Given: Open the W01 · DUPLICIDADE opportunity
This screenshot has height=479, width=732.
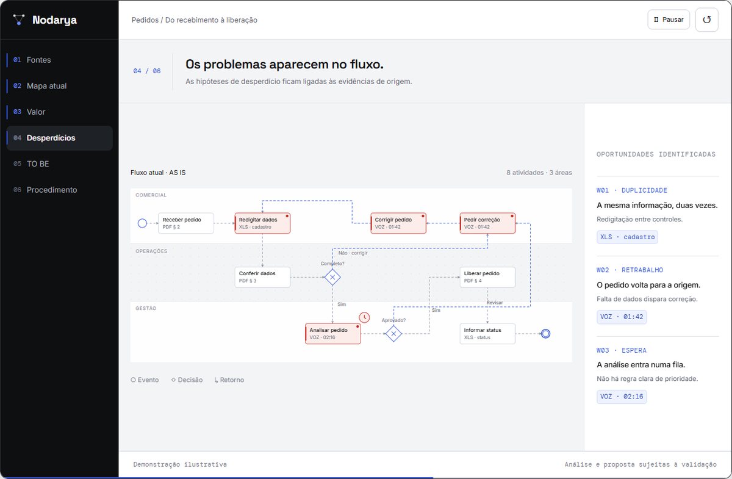Looking at the screenshot, I should tap(632, 190).
